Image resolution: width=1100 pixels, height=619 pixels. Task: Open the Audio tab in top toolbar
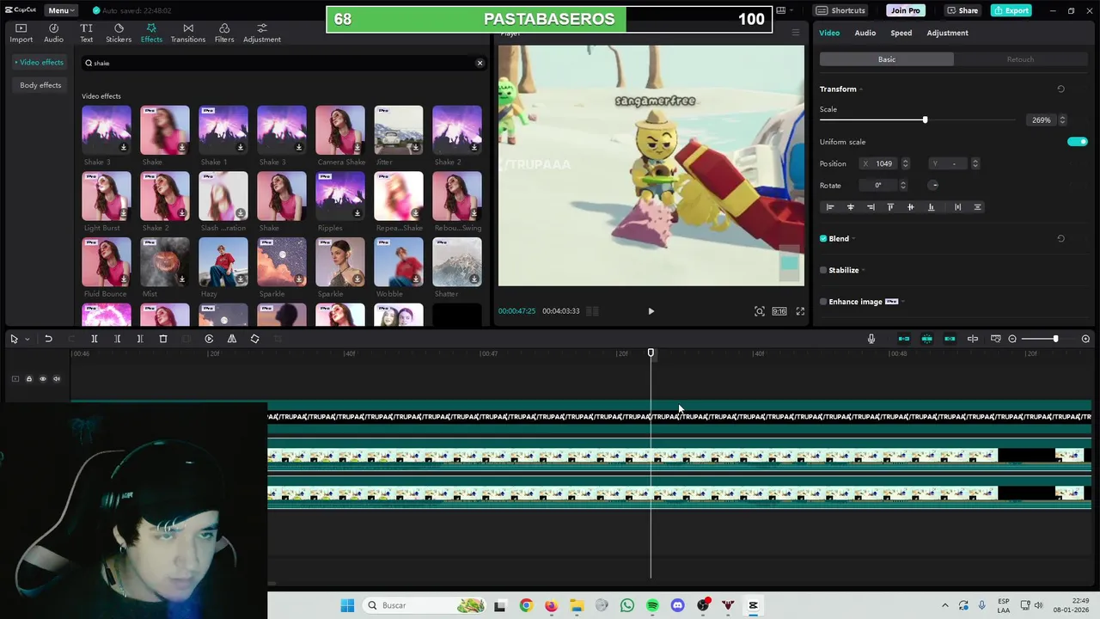pos(53,33)
